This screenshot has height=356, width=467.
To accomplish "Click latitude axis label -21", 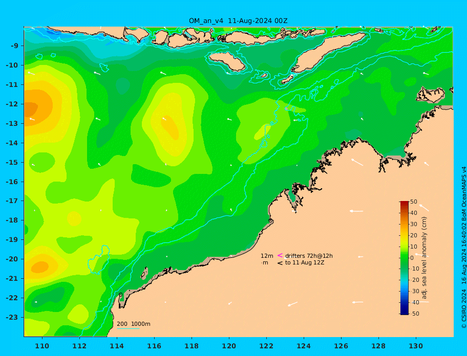I will click(12, 279).
